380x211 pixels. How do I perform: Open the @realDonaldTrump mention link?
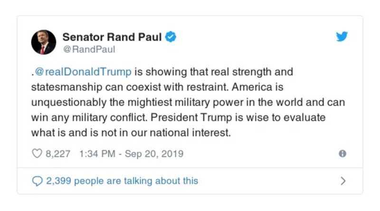82,72
